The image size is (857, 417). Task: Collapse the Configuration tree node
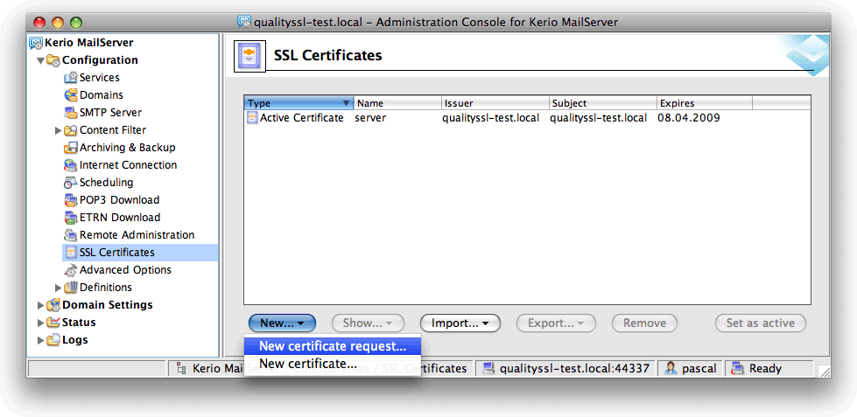[40, 60]
